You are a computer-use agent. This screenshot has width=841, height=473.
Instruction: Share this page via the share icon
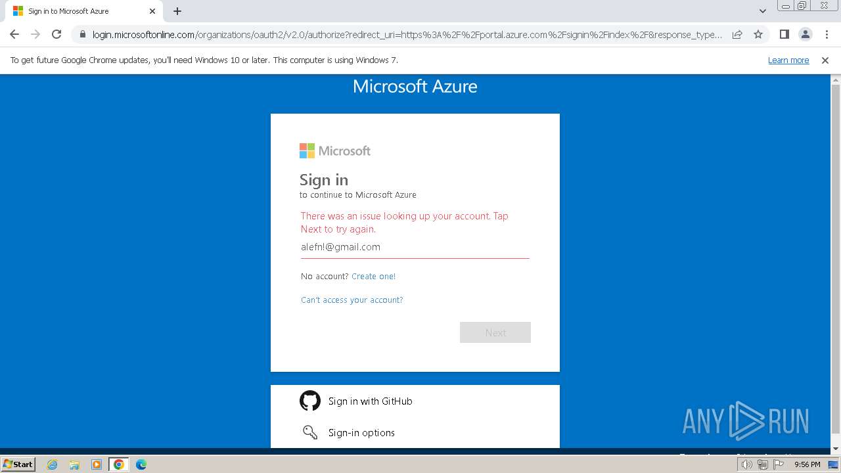[x=737, y=34]
